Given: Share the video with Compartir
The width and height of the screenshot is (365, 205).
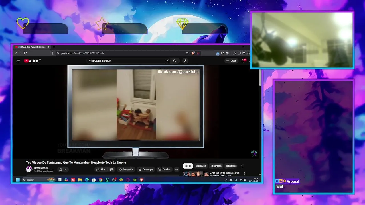Looking at the screenshot, I should point(126,169).
